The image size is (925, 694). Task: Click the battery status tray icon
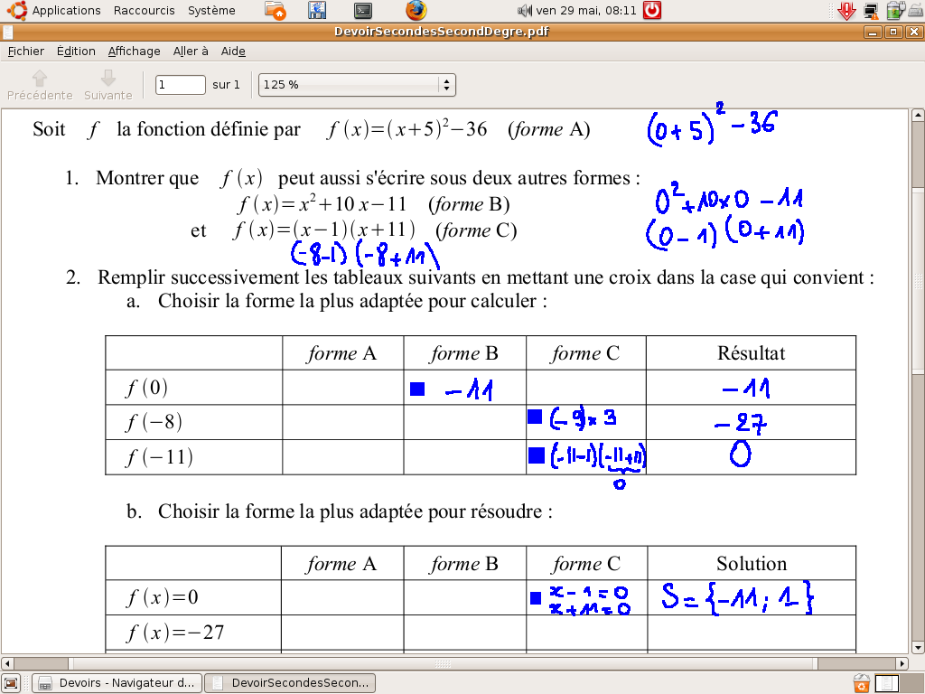(894, 11)
